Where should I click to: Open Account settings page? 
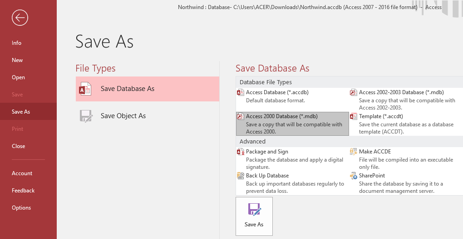click(22, 173)
